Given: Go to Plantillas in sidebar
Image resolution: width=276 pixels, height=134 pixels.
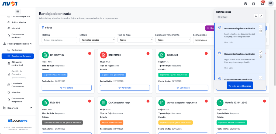Looking at the screenshot, I should pos(16,92).
